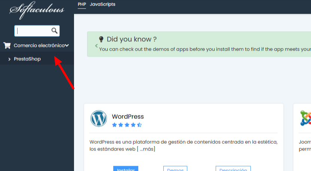311x171 pixels.
Task: Select PrestaShop in the sidebar
Action: [x=27, y=59]
